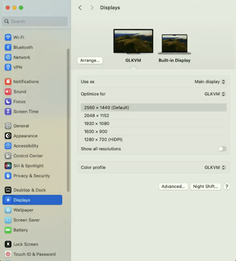The image size is (236, 261).
Task: Open the help question mark button
Action: 227,187
